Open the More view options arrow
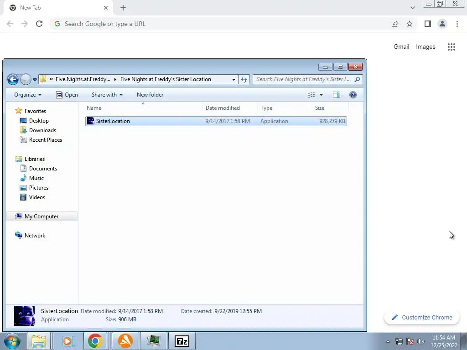 pos(321,95)
